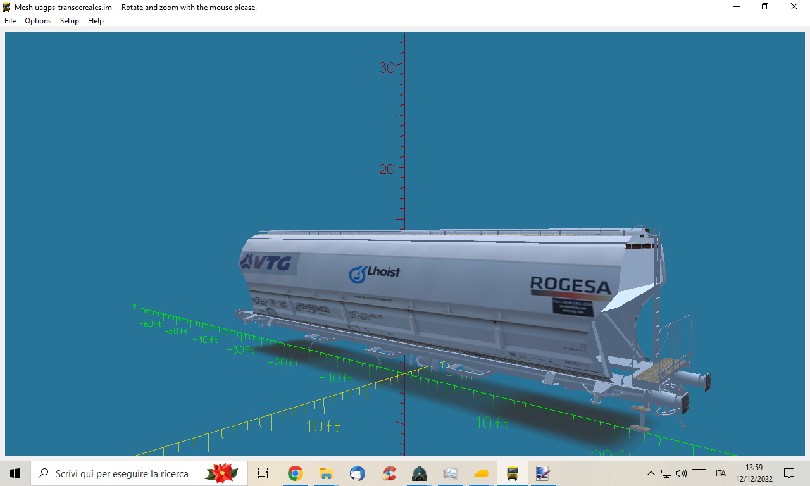
Task: Open CCleaner from the taskbar
Action: pos(389,473)
